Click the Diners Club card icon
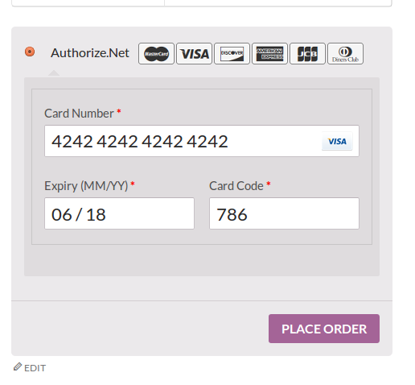Screen dimensions: 415x385 [345, 54]
